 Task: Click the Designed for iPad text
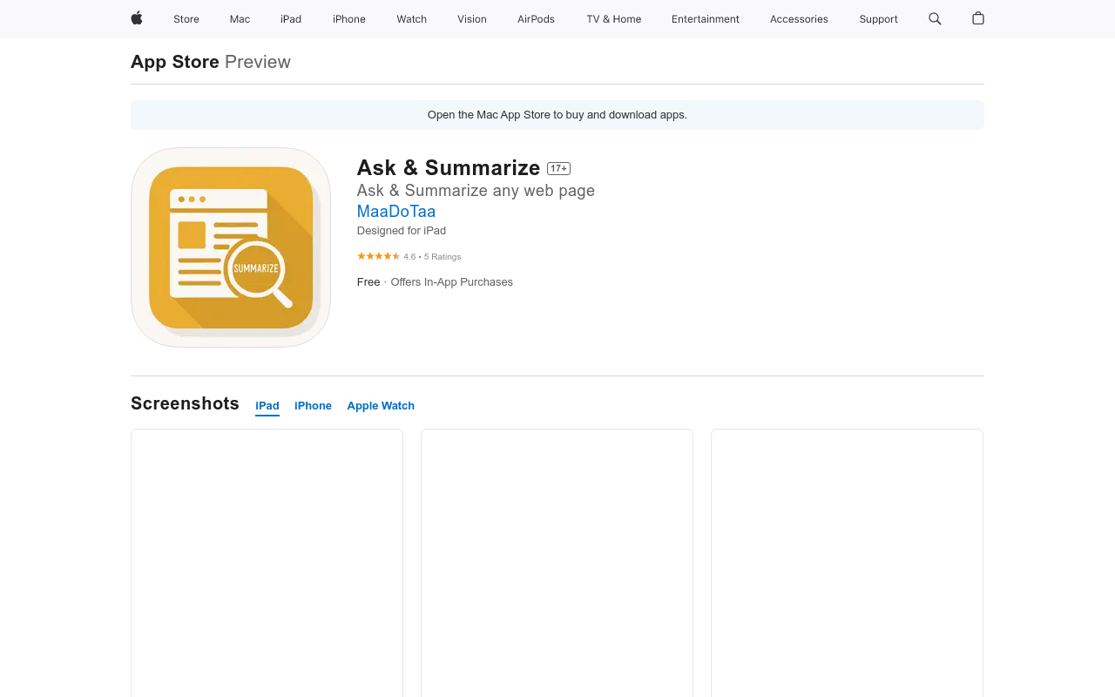tap(402, 231)
